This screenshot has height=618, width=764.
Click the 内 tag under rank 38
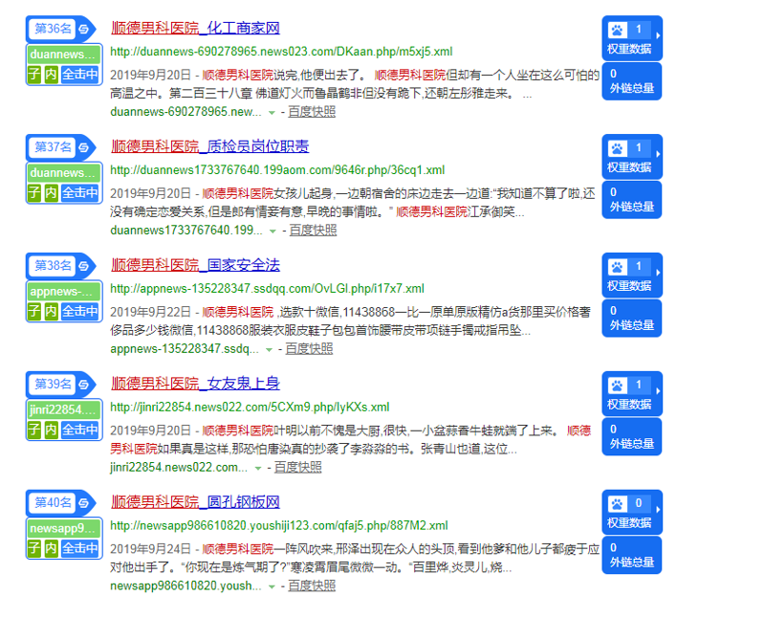(x=52, y=312)
